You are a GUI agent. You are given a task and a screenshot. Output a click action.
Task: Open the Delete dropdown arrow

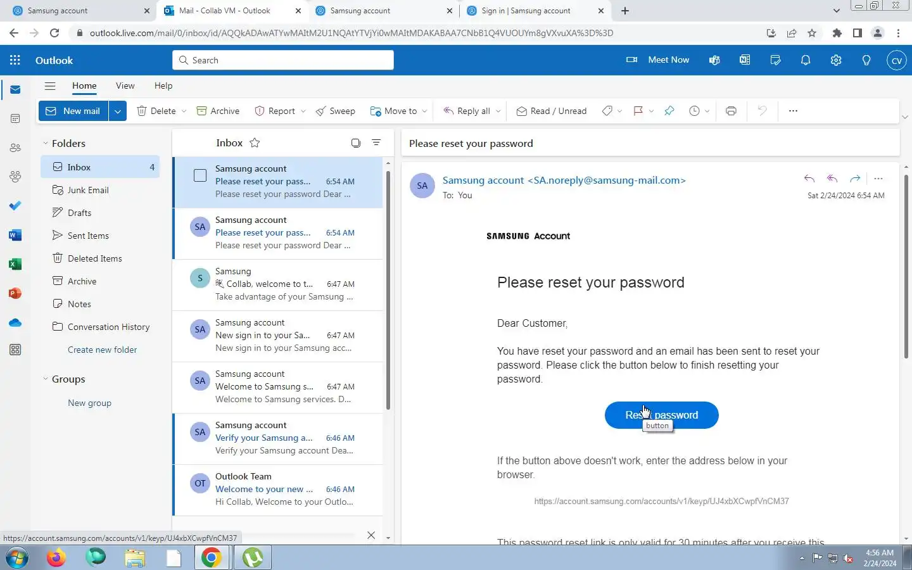point(184,111)
